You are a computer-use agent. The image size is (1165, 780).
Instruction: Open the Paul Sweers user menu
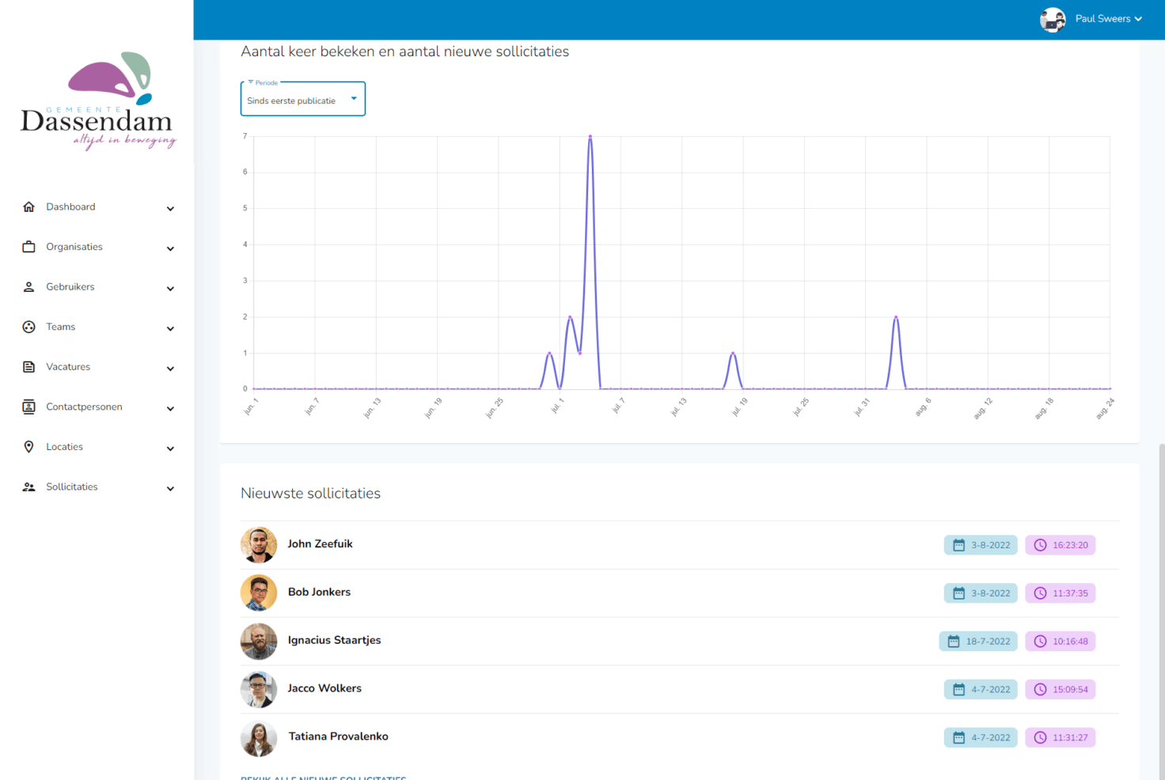1092,19
